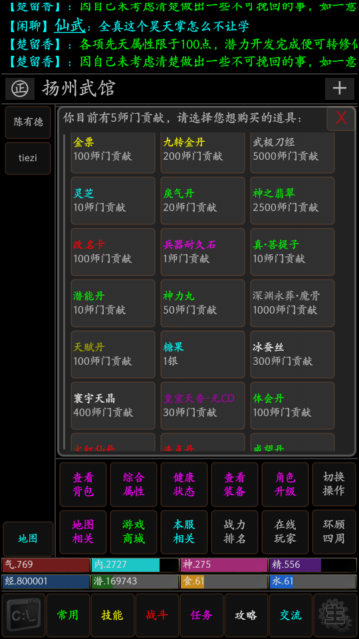
Task: Open 查看装备 equipment view
Action: click(x=235, y=485)
